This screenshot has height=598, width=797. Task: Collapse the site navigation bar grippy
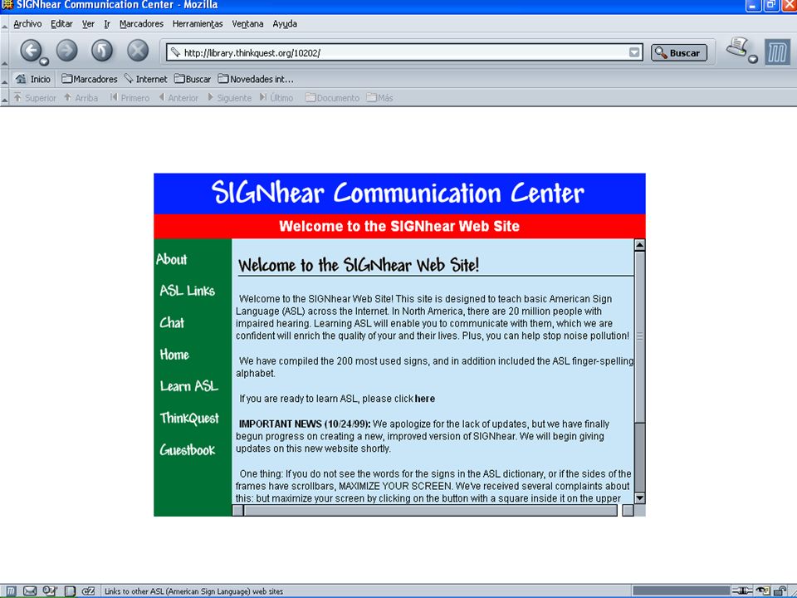tap(5, 98)
